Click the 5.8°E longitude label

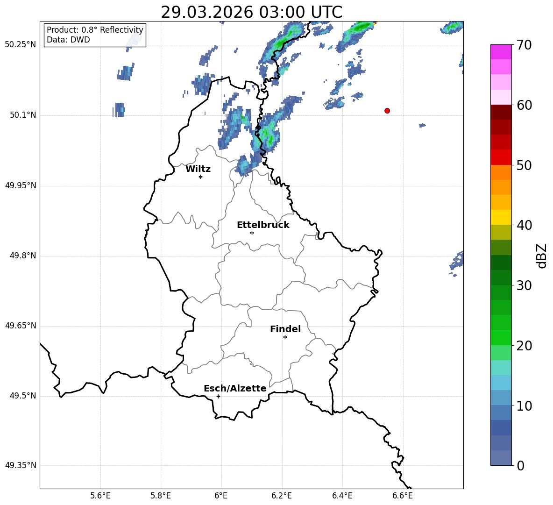point(161,496)
